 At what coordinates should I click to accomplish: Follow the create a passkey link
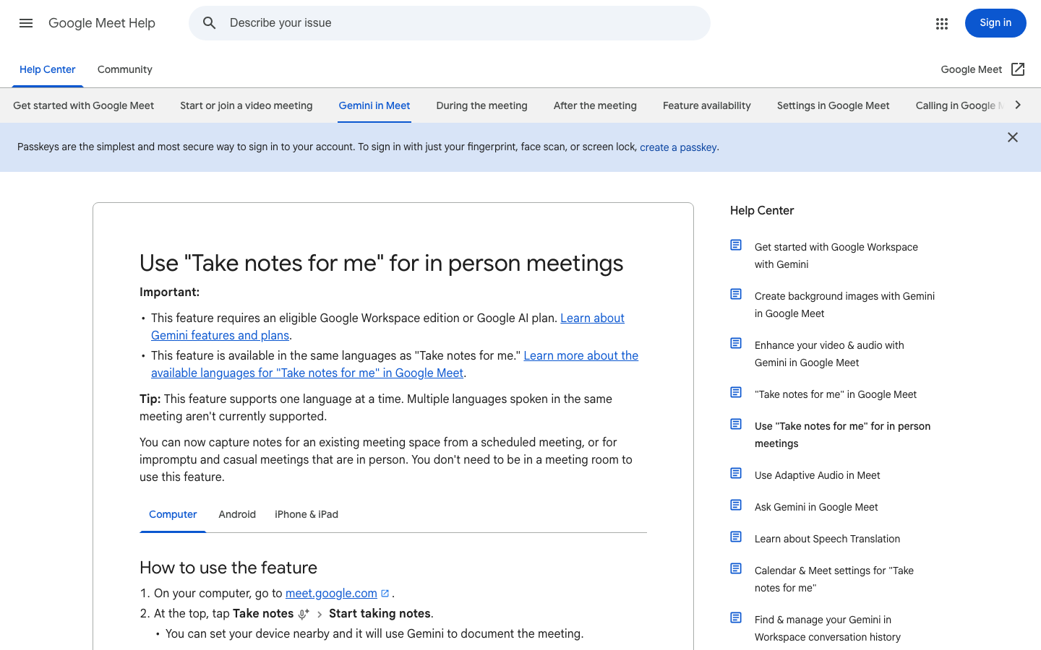678,147
